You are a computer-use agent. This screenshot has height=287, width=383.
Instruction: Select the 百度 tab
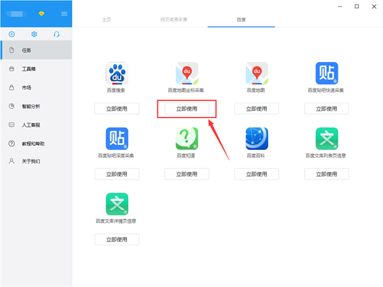click(x=241, y=20)
